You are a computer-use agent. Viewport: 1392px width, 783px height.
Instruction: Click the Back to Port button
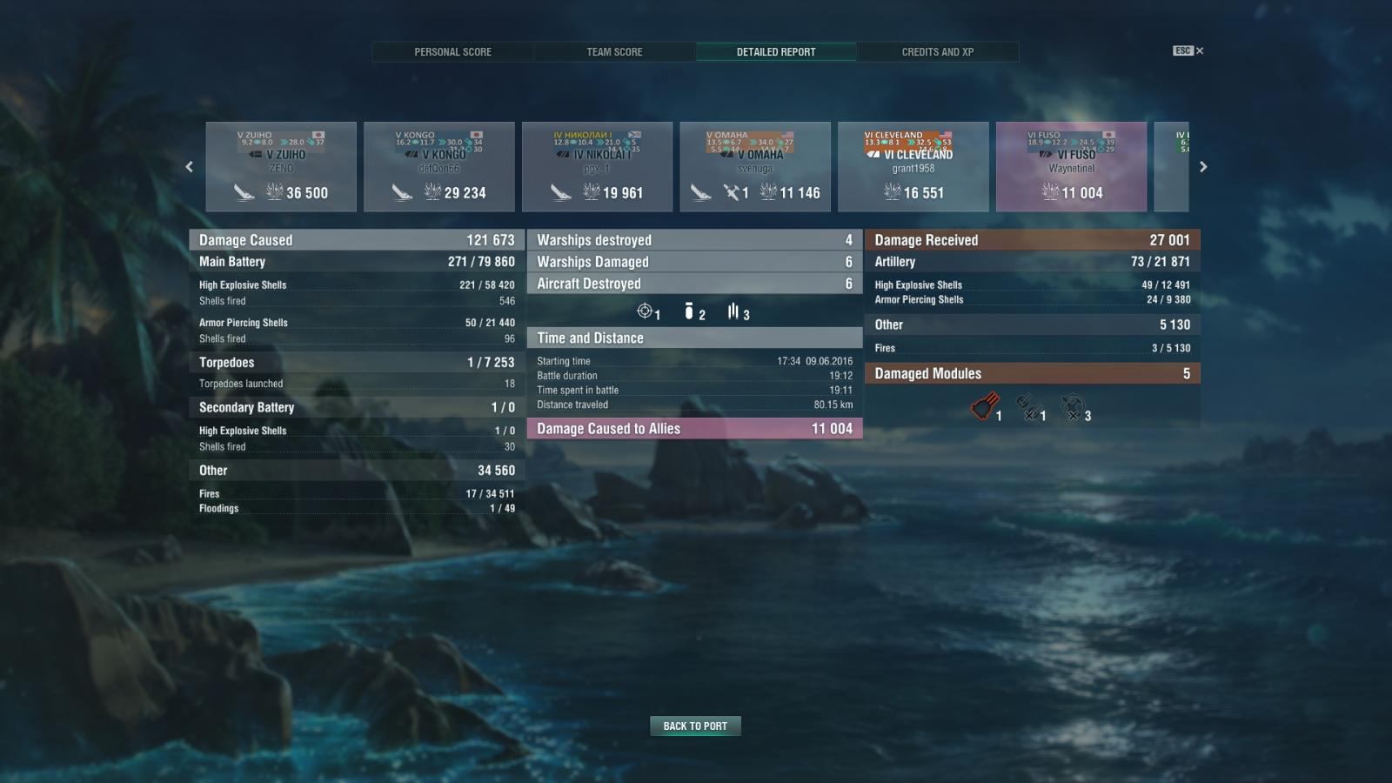(x=695, y=726)
